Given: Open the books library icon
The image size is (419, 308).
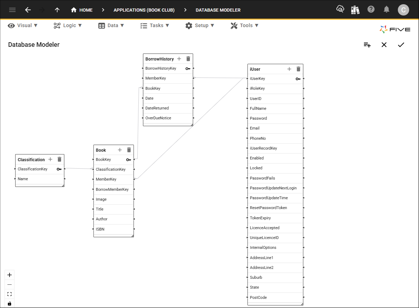Looking at the screenshot, I should pos(355,10).
